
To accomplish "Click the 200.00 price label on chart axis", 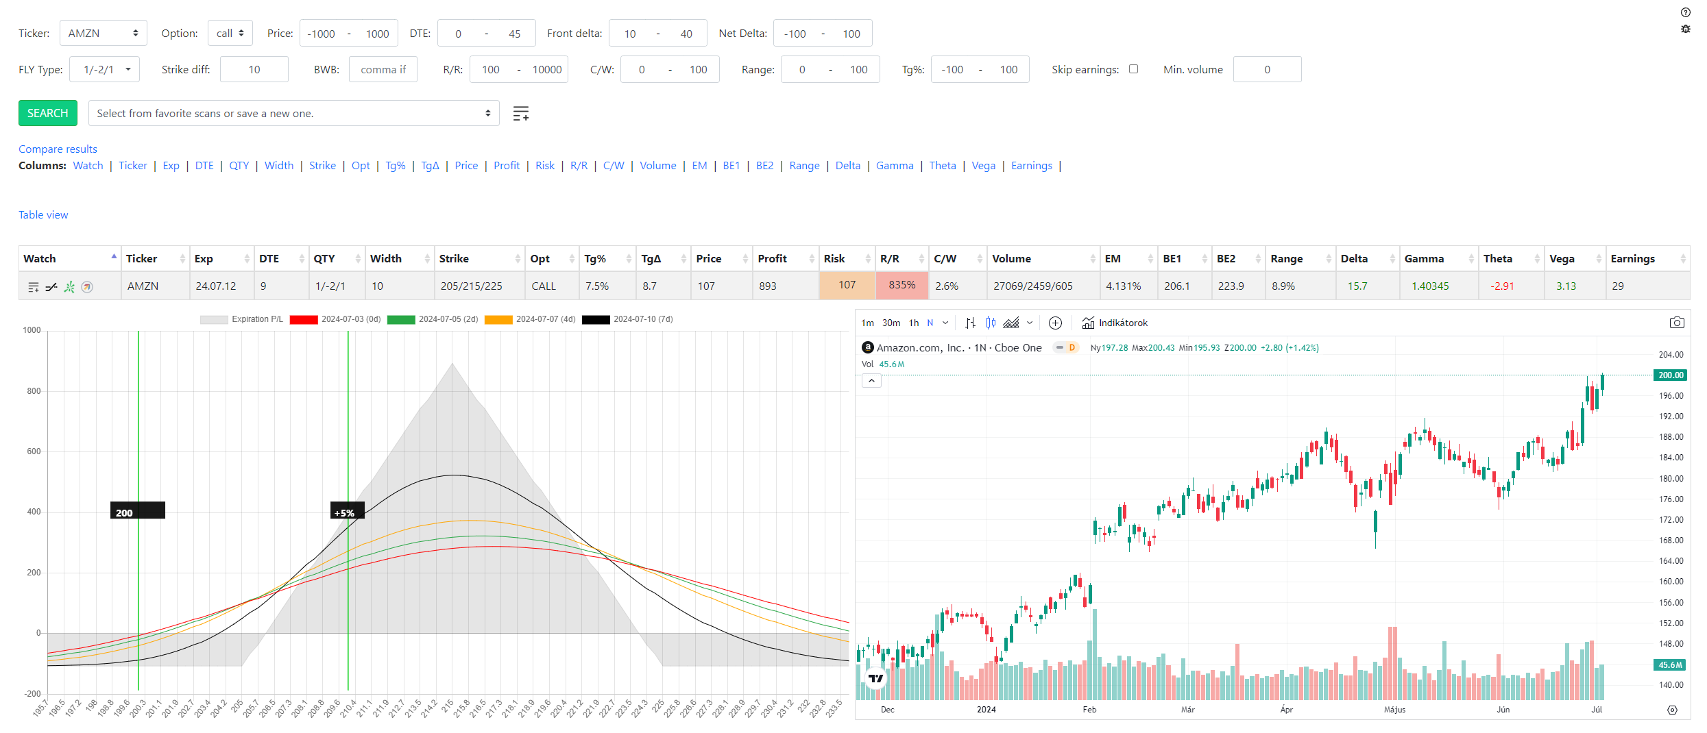I will pos(1671,375).
